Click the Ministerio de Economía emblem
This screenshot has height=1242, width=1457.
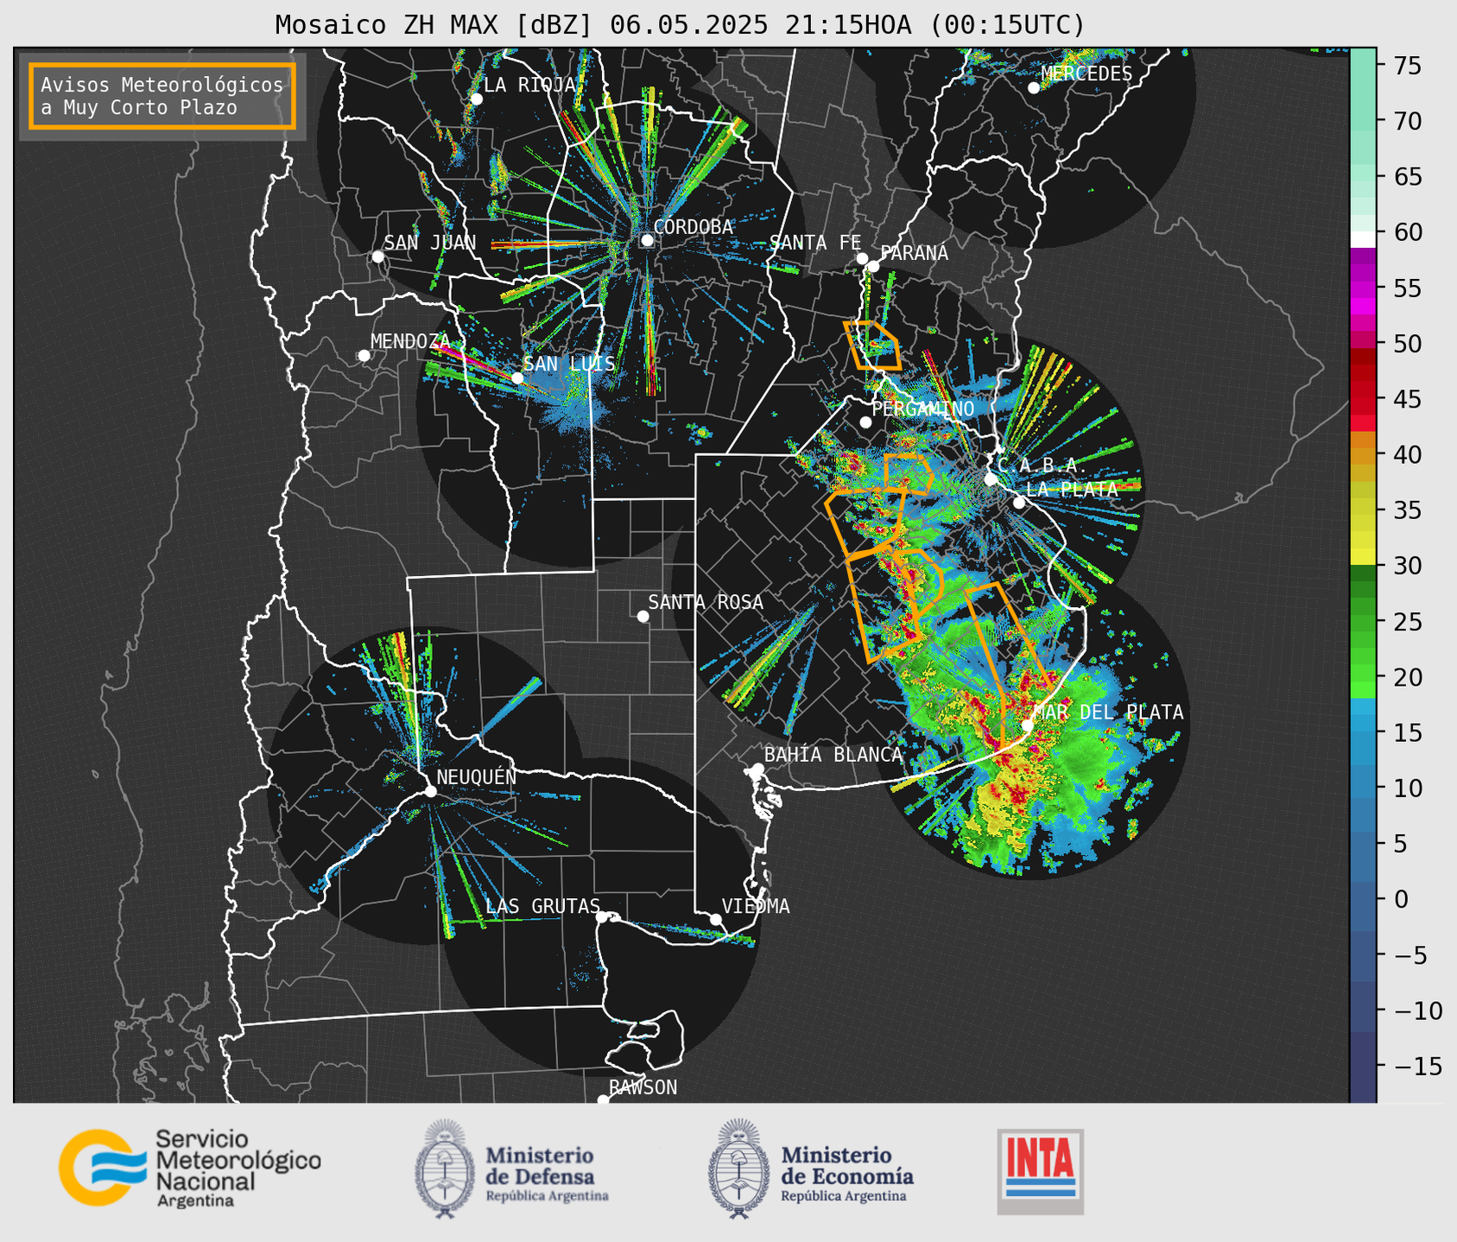(738, 1169)
